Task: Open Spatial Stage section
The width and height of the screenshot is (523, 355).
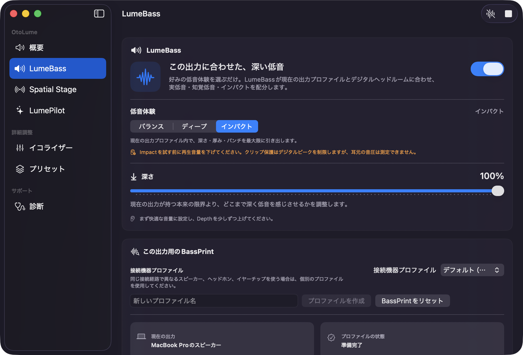Action: pos(58,89)
